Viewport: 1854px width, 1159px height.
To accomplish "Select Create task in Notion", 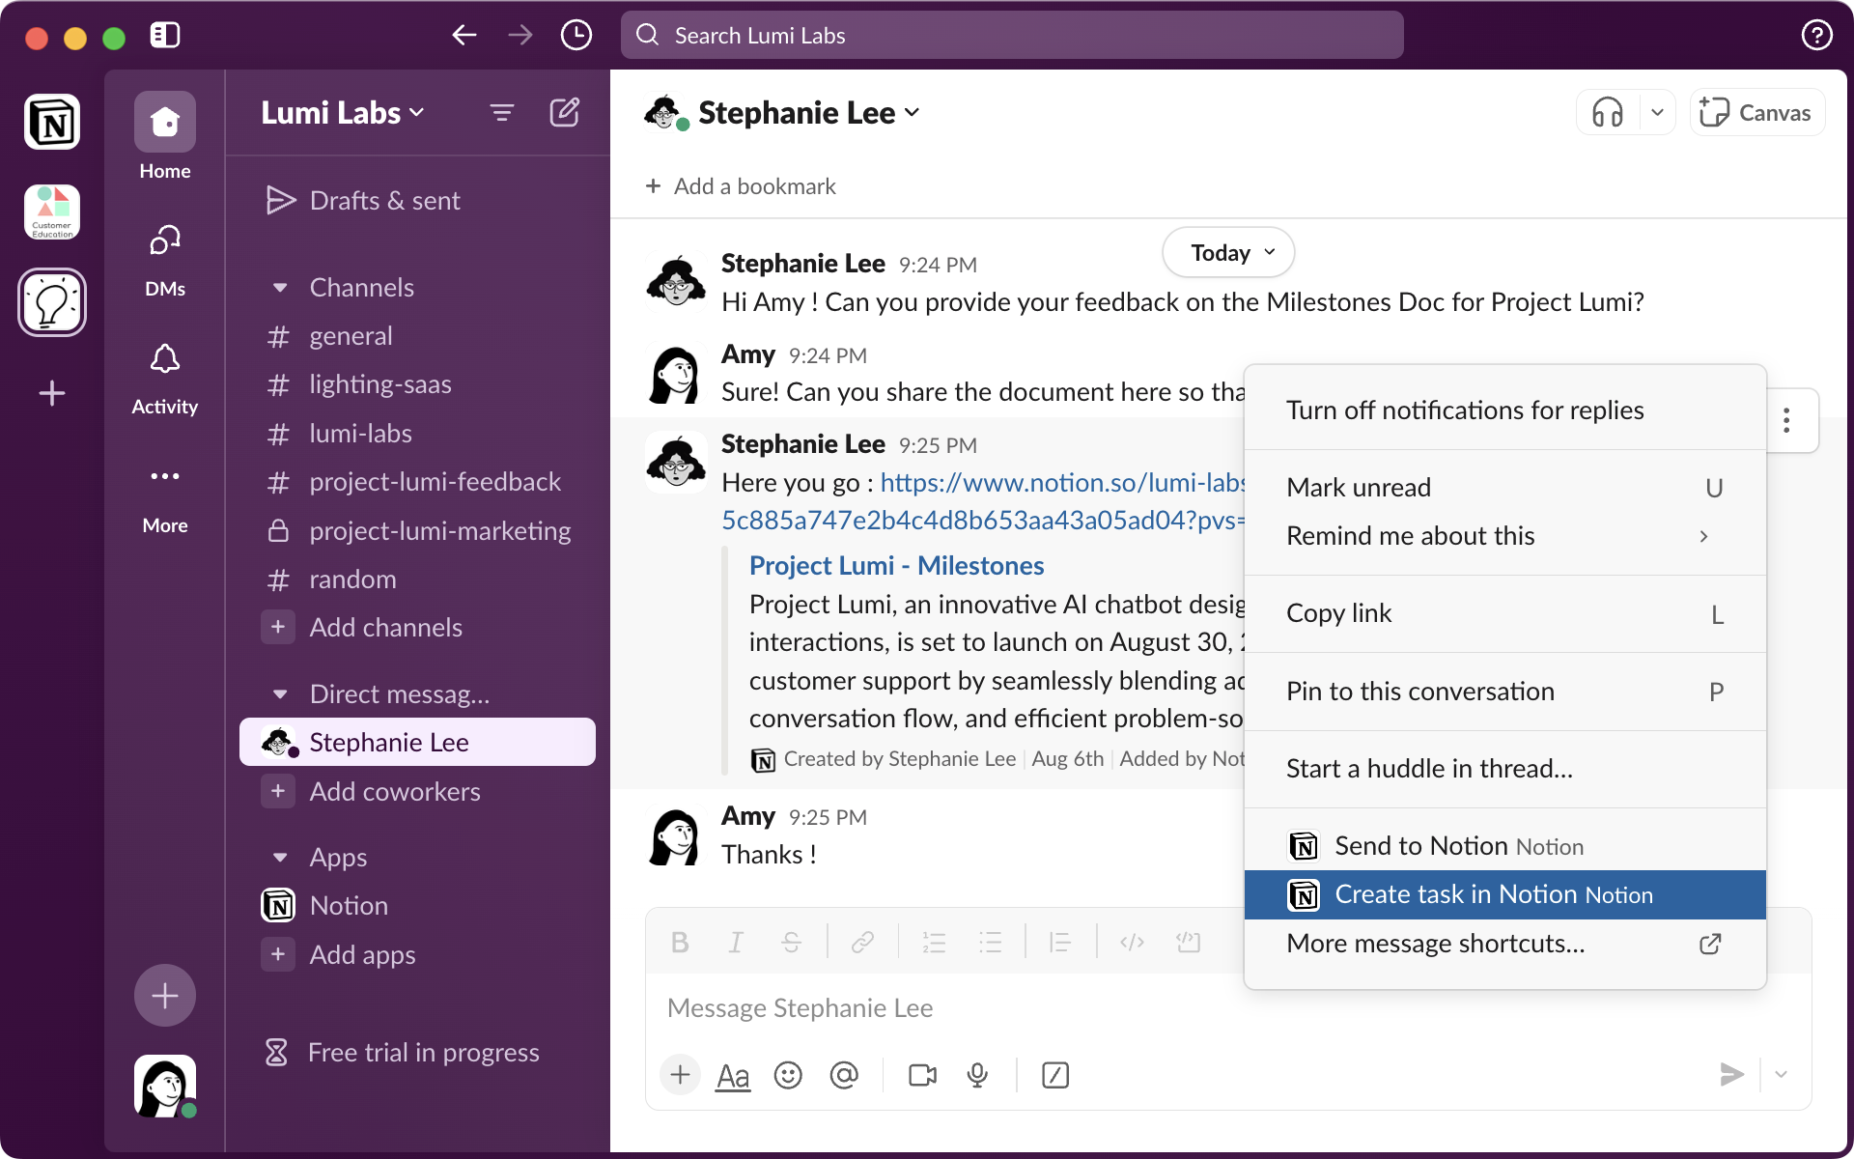I will click(x=1494, y=894).
